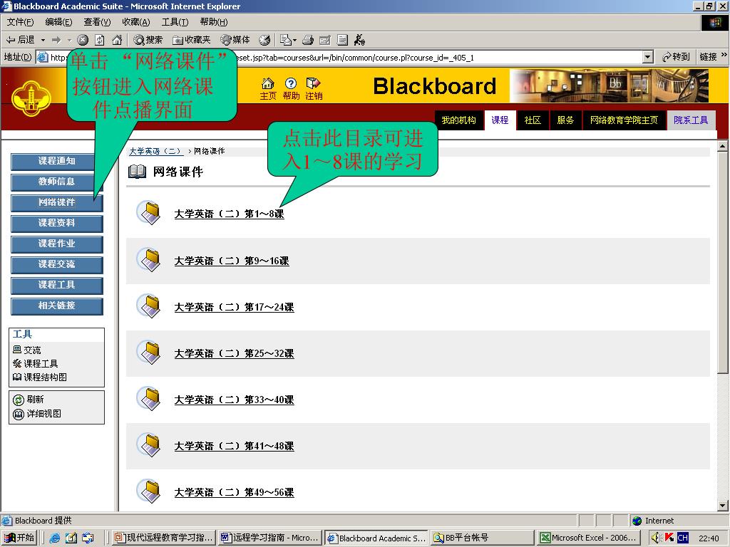
Task: Click the 课程工具 sidebar button
Action: tap(57, 285)
